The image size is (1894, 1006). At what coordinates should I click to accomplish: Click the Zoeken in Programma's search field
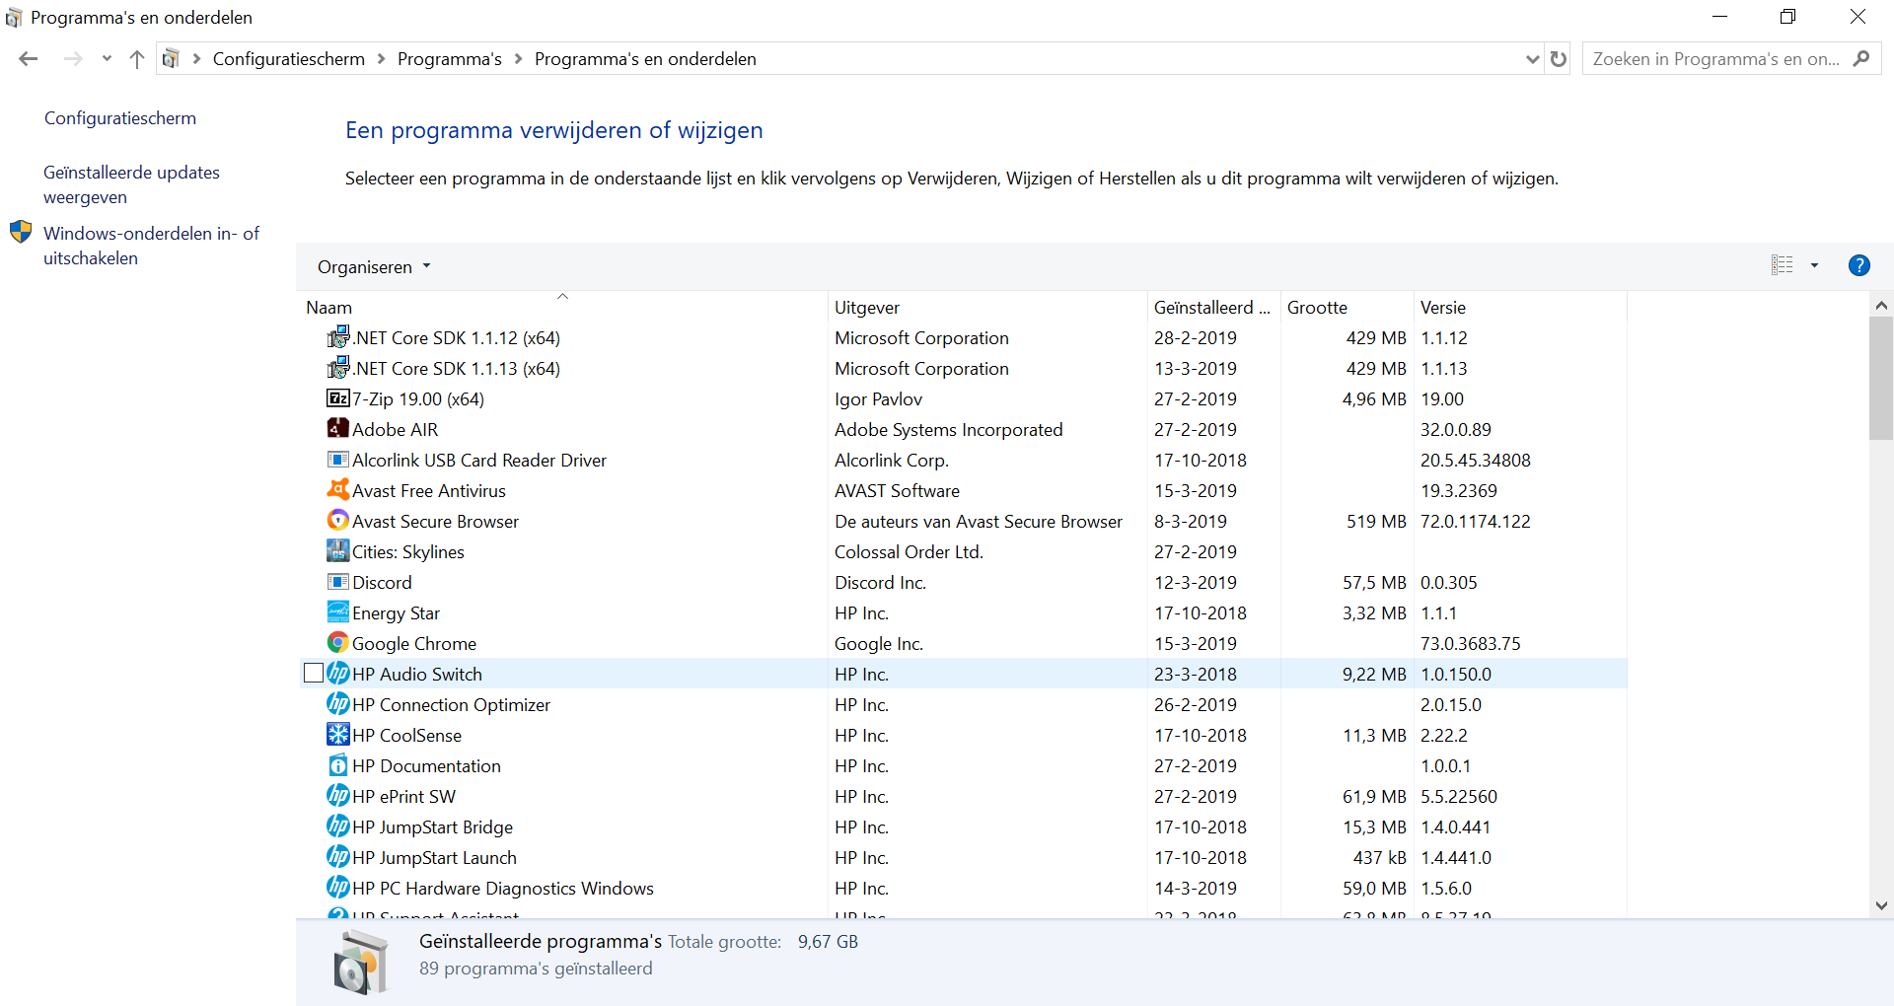(x=1715, y=58)
